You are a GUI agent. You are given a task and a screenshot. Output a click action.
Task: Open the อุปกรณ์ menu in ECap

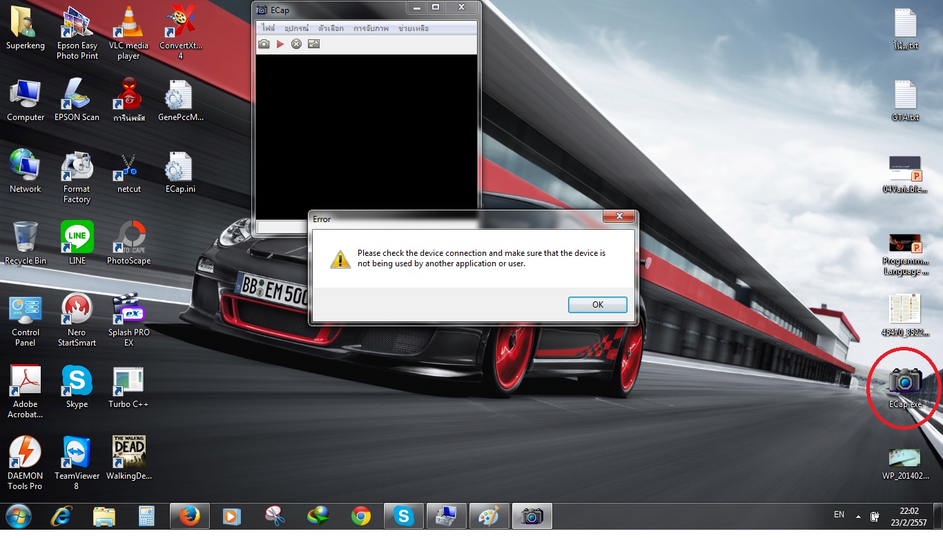(297, 28)
